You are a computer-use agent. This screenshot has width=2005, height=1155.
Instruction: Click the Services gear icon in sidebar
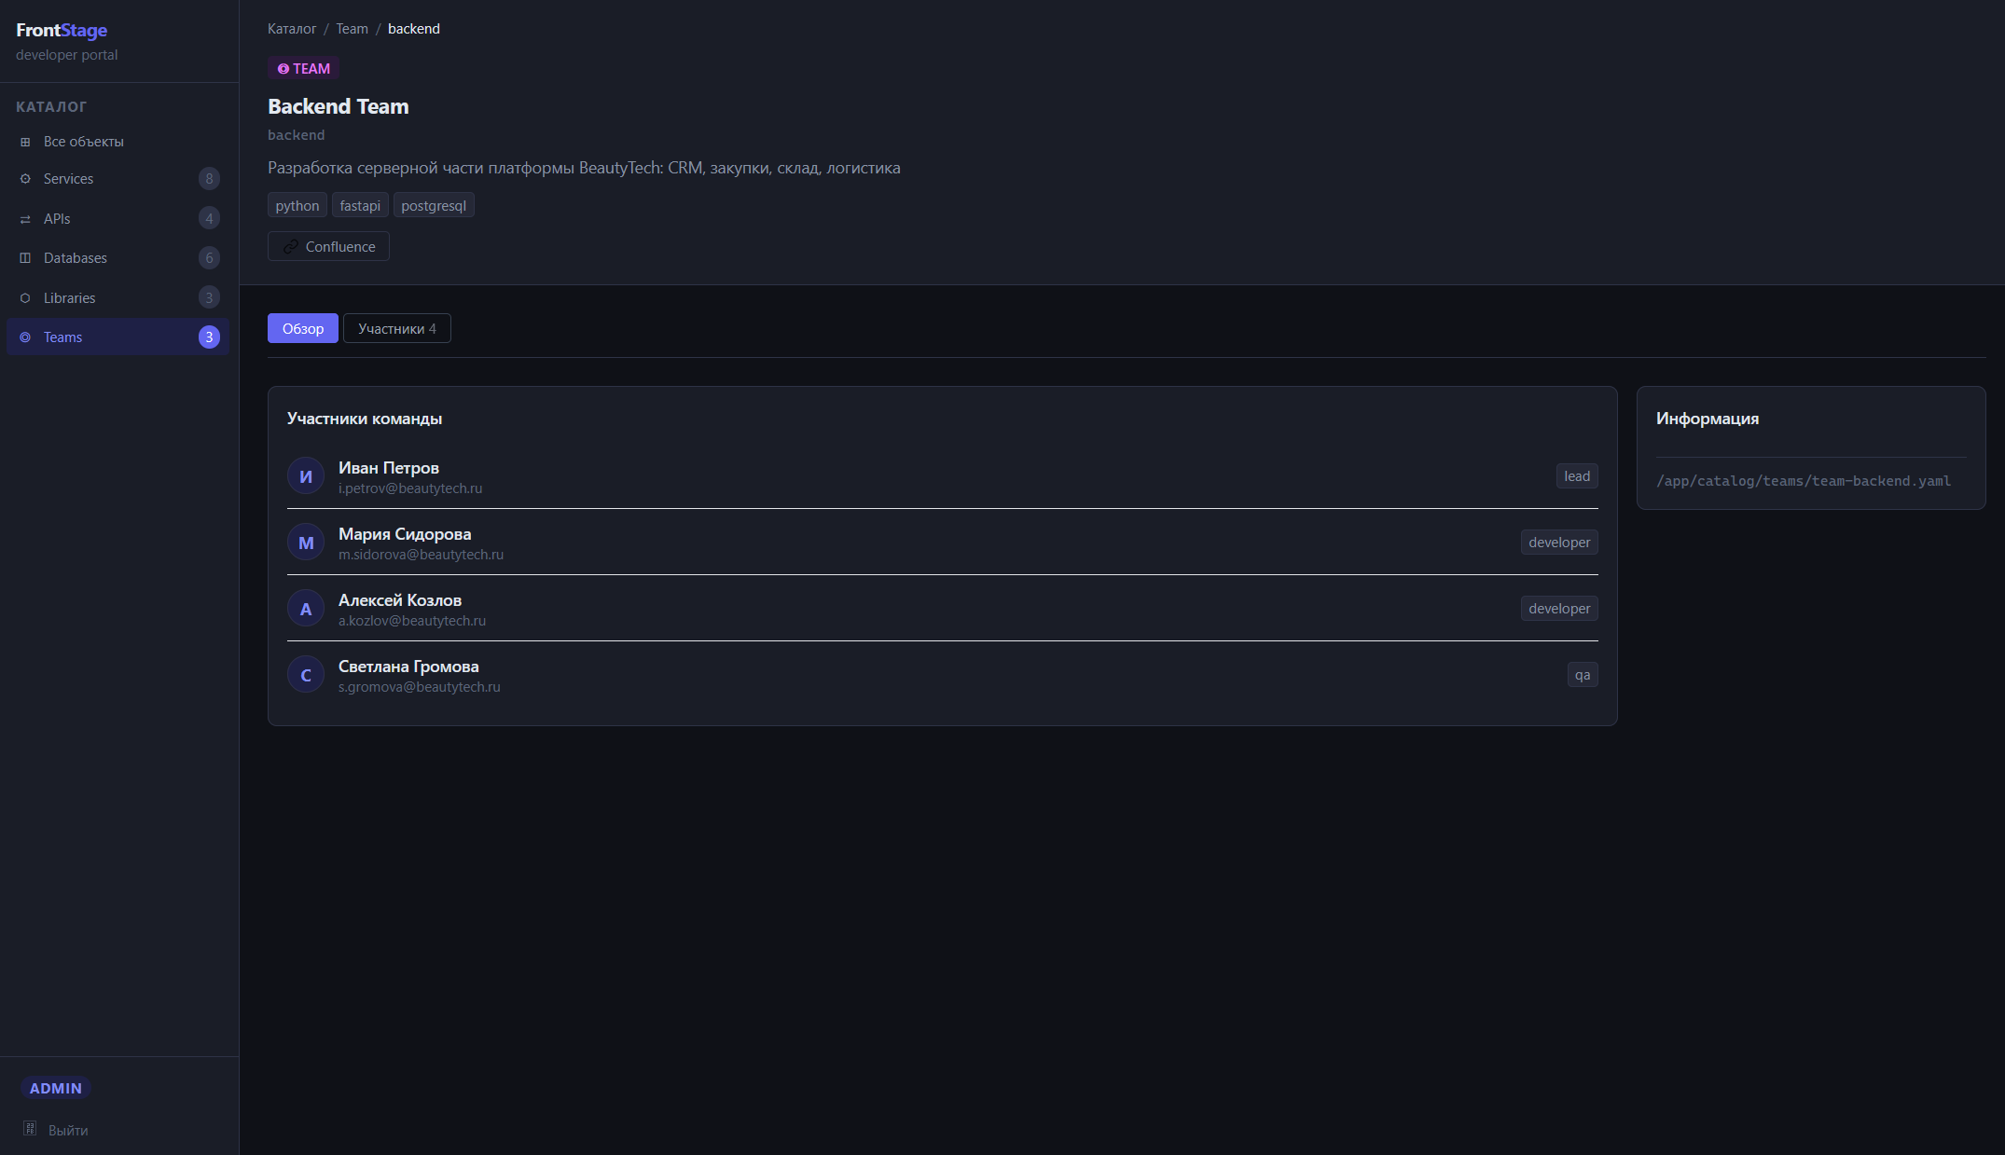(x=25, y=179)
